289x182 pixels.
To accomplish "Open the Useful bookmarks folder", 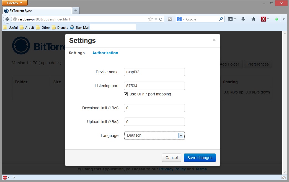I will (x=11, y=27).
